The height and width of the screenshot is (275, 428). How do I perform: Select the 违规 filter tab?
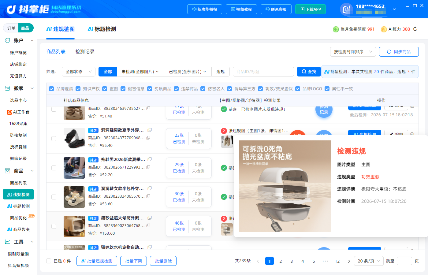[221, 72]
